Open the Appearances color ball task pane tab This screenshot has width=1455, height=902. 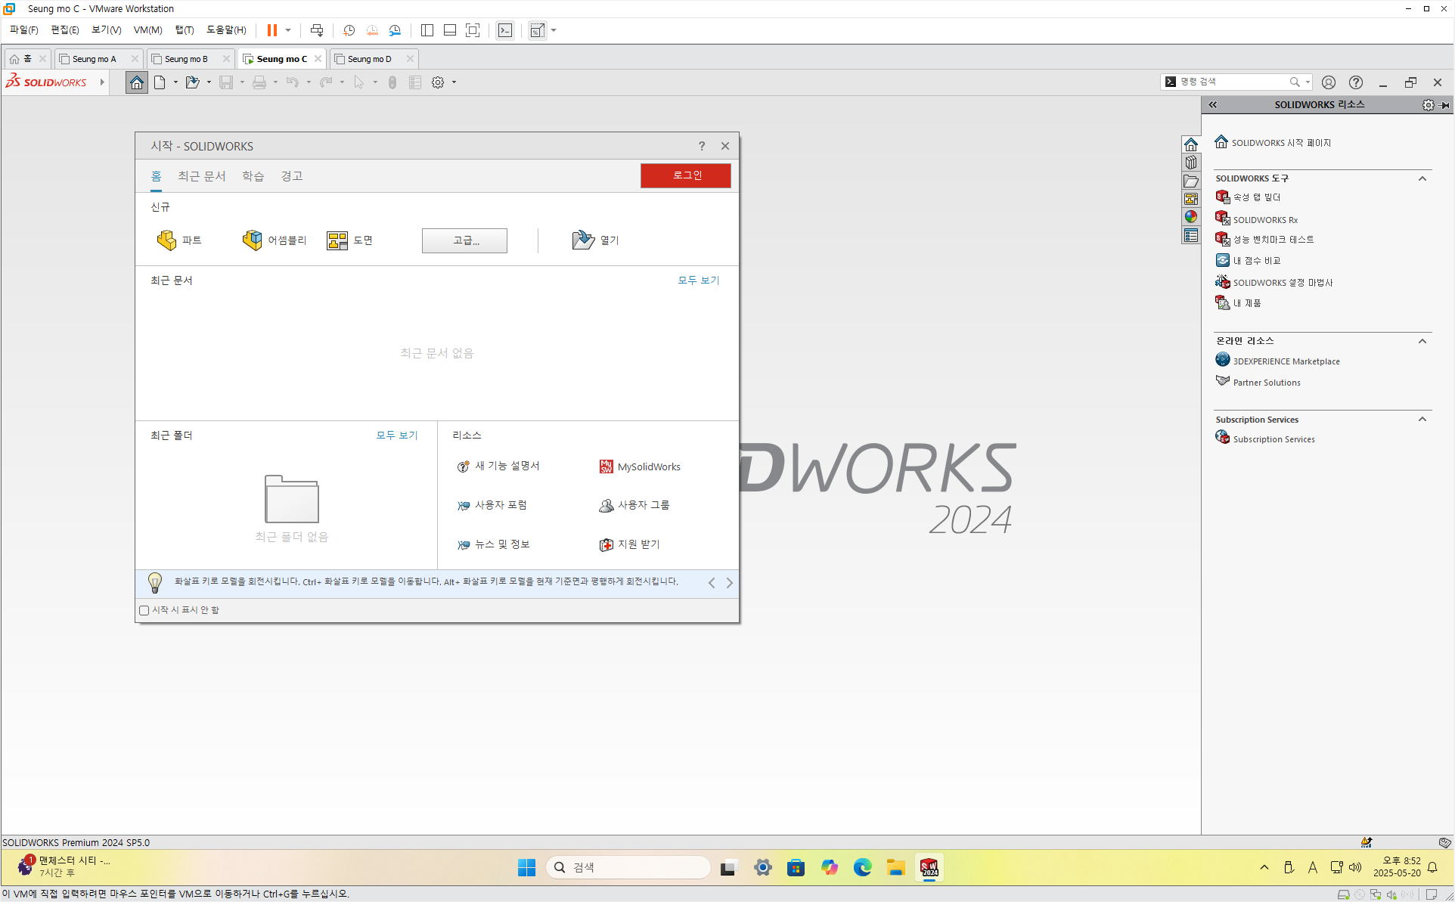coord(1191,217)
